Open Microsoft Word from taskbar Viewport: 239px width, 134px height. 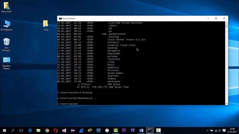click(141, 130)
